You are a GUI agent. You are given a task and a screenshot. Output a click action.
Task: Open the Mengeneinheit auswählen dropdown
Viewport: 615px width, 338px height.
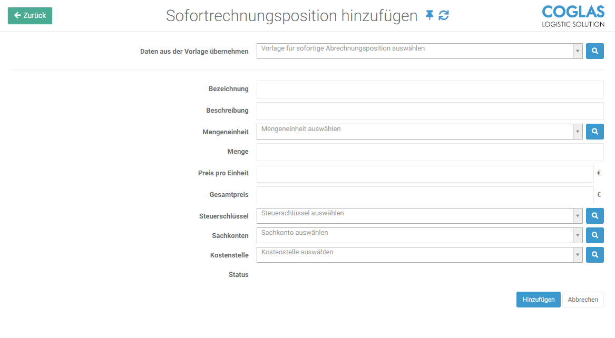(414, 132)
